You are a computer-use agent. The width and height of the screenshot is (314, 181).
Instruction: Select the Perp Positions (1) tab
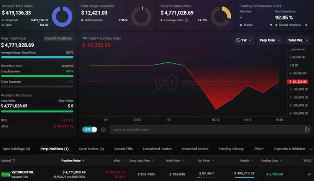coord(54,149)
